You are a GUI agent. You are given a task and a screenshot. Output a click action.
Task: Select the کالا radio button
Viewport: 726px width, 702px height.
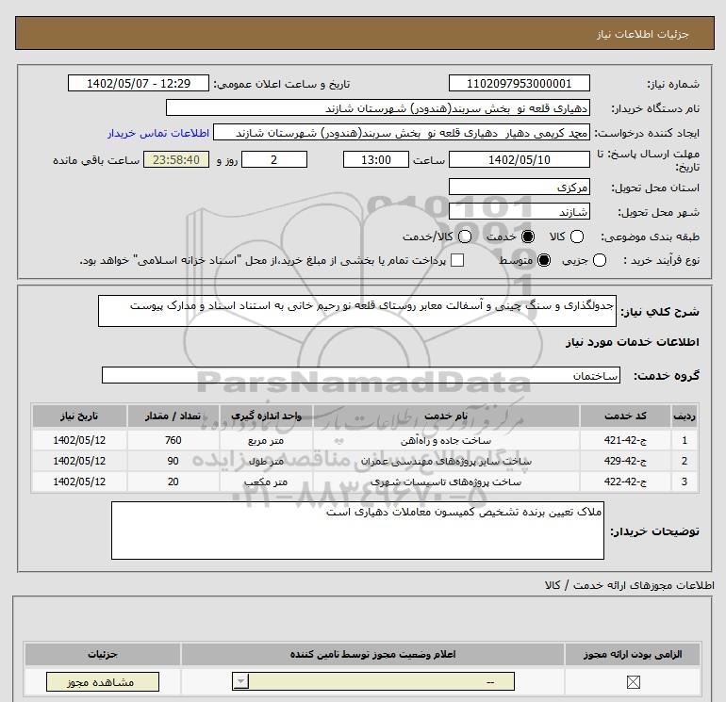pyautogui.click(x=576, y=237)
